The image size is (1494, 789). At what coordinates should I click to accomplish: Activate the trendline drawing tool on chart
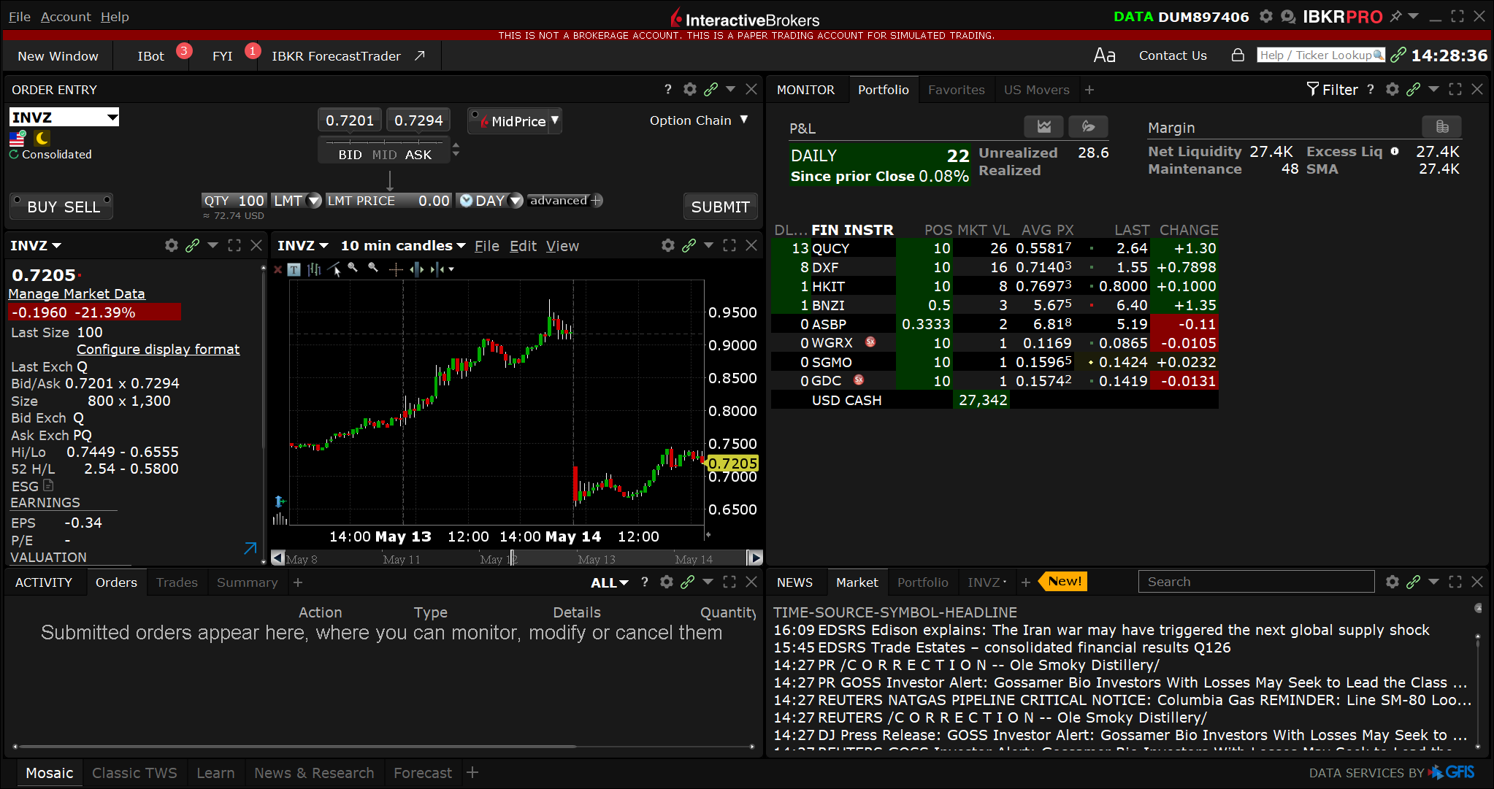click(334, 269)
